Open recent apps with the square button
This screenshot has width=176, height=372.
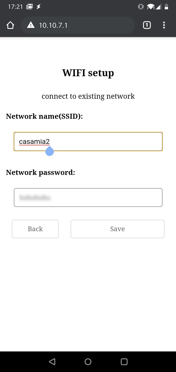tap(124, 362)
